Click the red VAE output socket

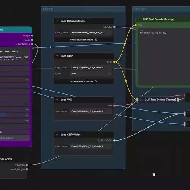click(x=114, y=106)
